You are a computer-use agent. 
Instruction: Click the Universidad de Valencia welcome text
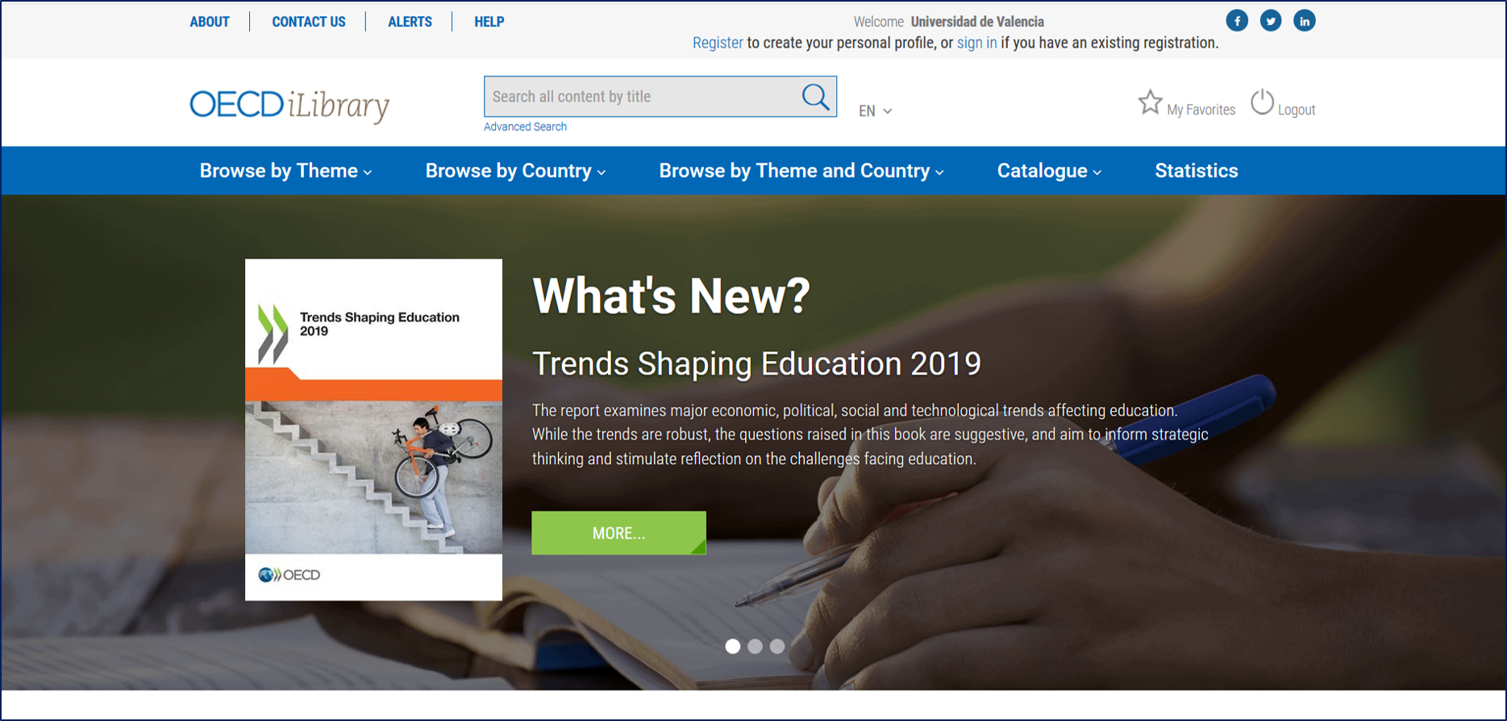[x=977, y=22]
